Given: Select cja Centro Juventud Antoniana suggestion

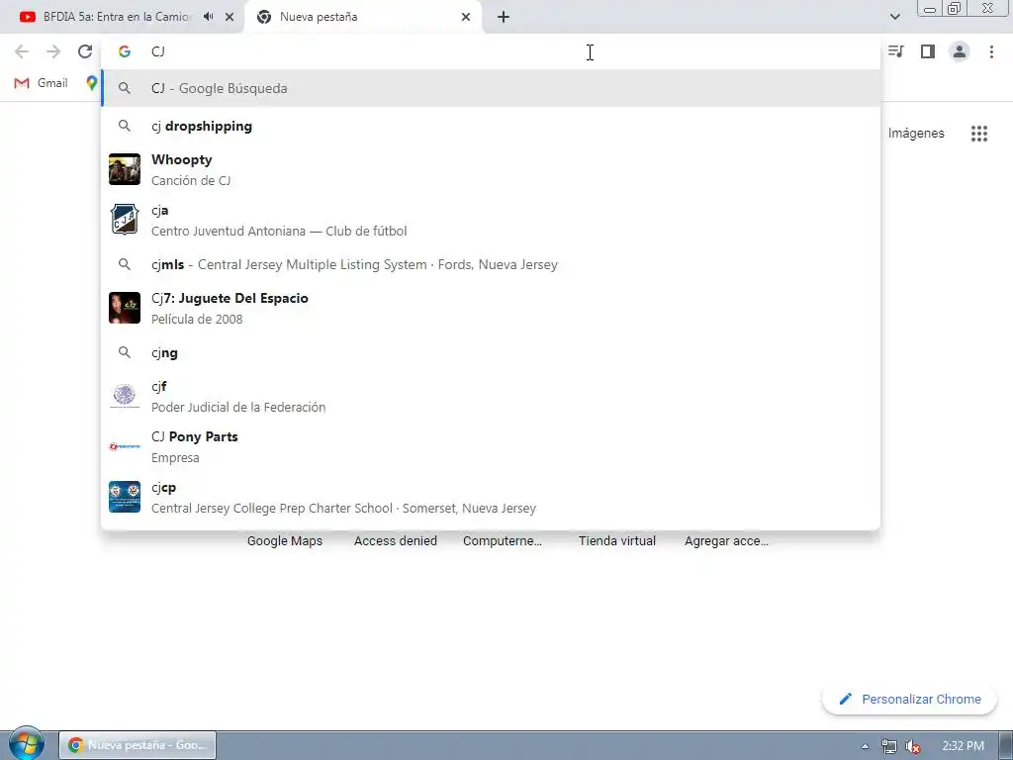Looking at the screenshot, I should click(x=491, y=220).
